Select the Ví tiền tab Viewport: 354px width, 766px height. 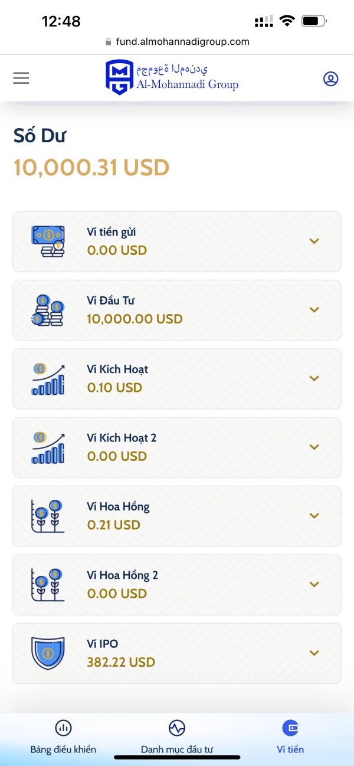tap(290, 736)
